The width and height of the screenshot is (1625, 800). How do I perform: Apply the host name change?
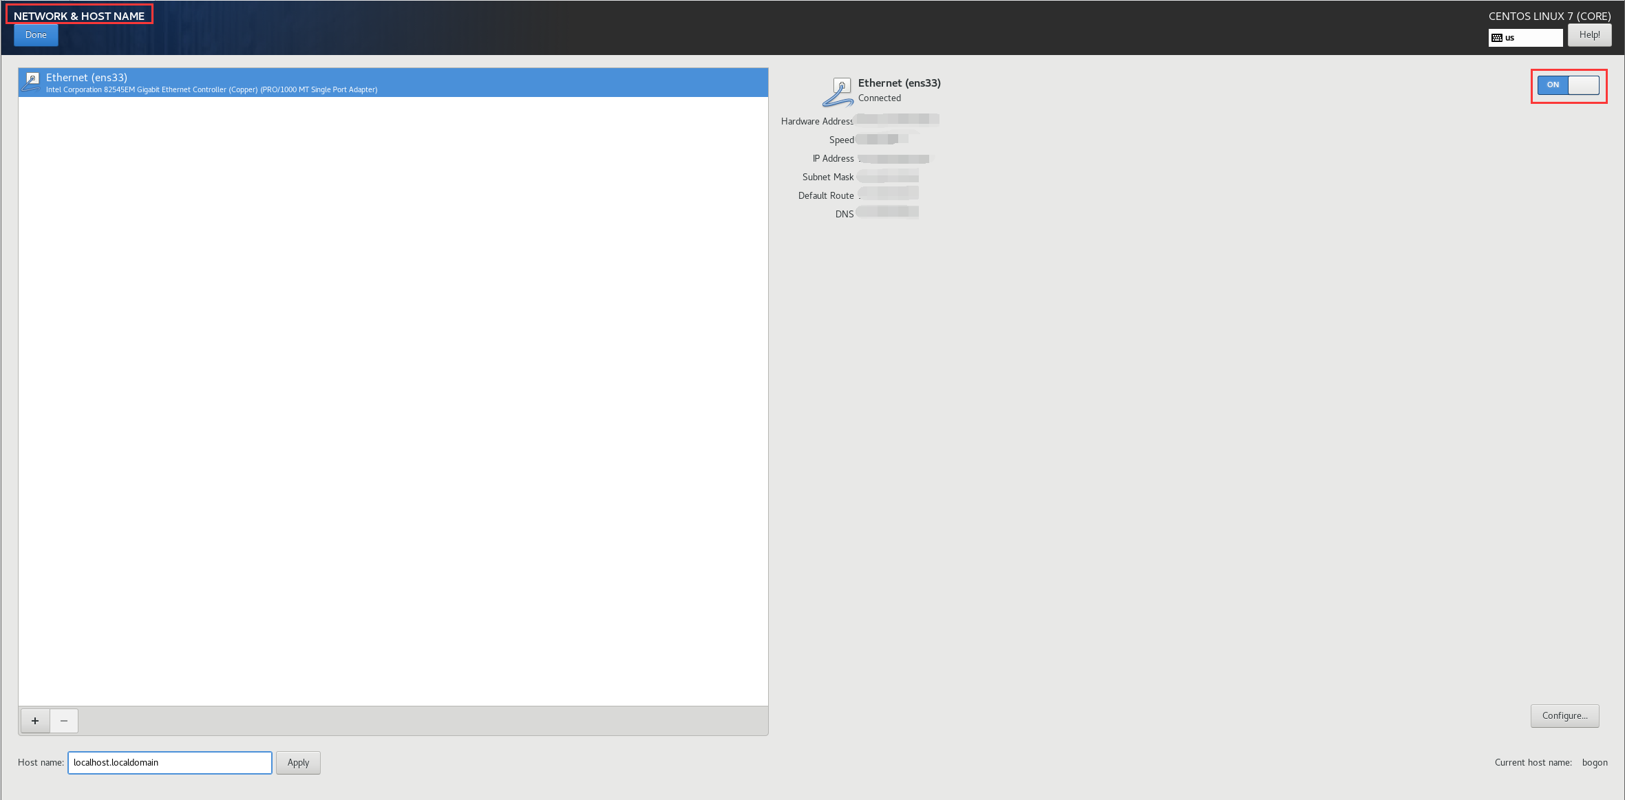click(x=298, y=762)
